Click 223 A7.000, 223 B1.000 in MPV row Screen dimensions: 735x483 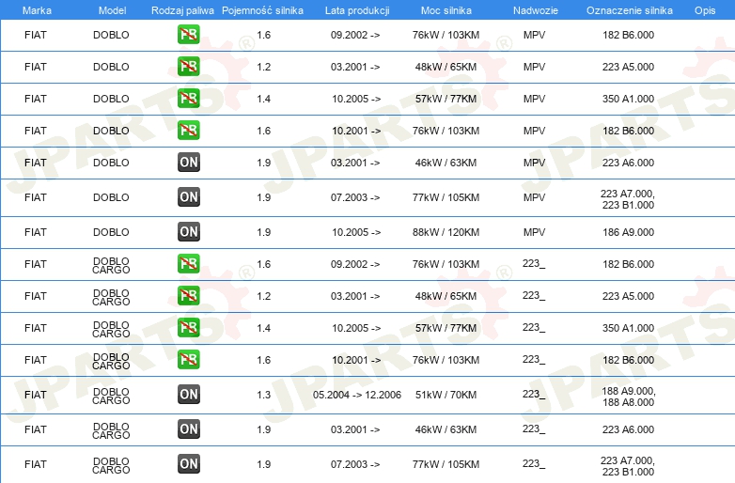point(628,199)
